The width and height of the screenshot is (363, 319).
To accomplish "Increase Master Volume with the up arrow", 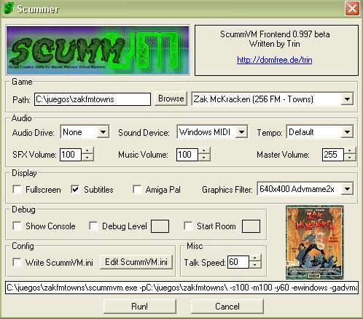I will point(349,151).
